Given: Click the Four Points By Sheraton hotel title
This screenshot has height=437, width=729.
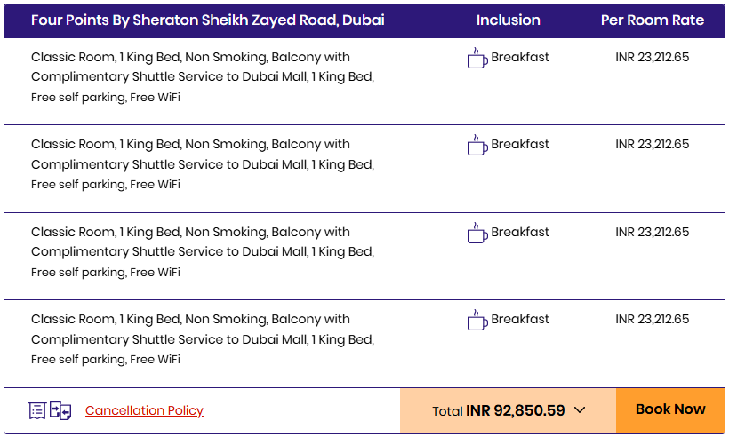Looking at the screenshot, I should (x=208, y=20).
